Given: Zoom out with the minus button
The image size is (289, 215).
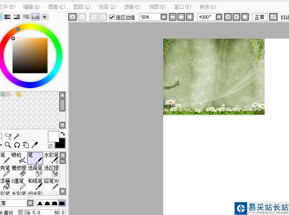Looking at the screenshot, I should pos(173,17).
